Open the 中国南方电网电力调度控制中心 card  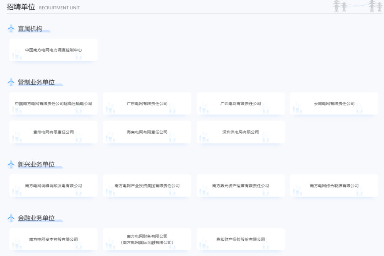tap(53, 50)
